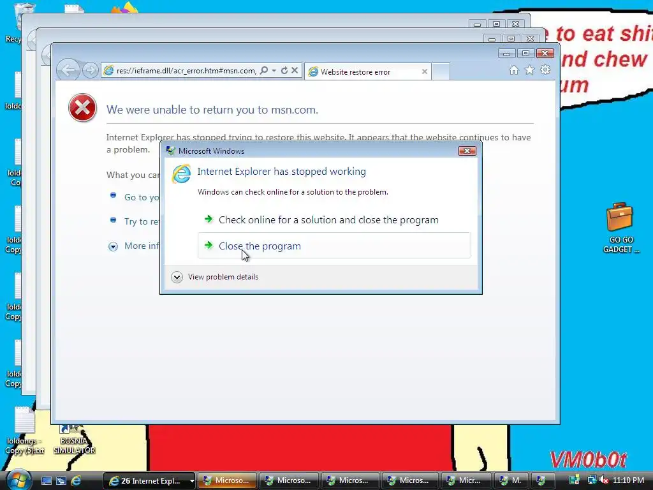Screen dimensions: 653x490
Task: Close the middle background Internet Explorer window
Action: click(530, 39)
